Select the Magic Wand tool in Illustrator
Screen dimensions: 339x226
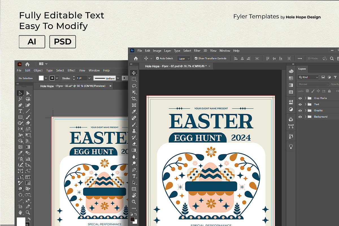pyautogui.click(x=20, y=99)
